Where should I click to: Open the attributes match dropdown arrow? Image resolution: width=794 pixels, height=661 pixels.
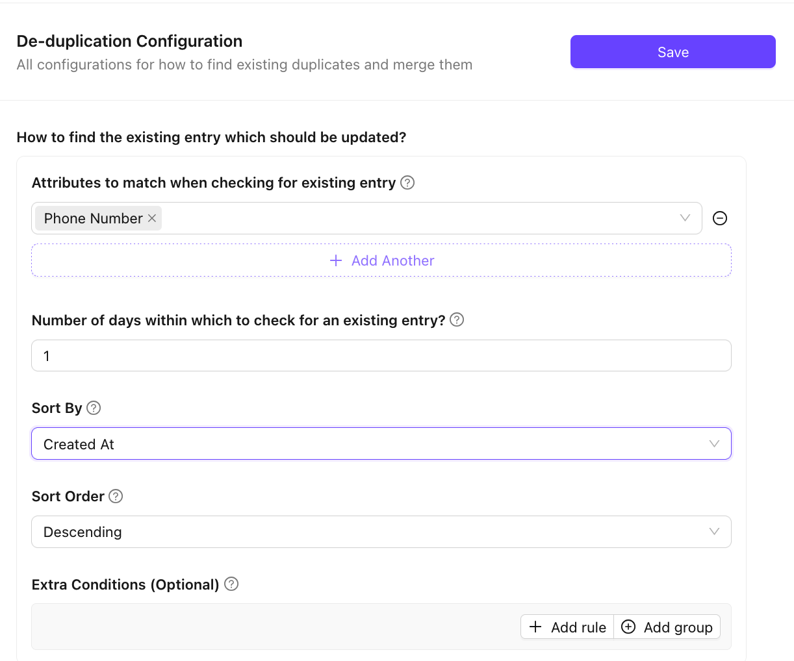[x=685, y=218]
